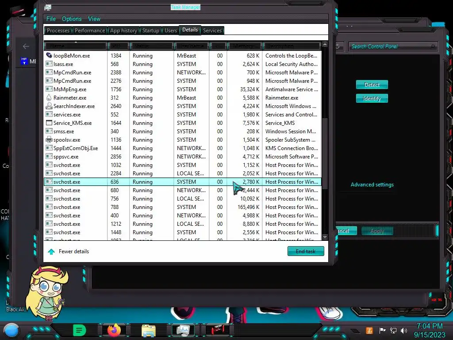Click the MrBeast user name for Rainmeter.exe
Viewport: 453px width, 340px height.
(x=186, y=98)
